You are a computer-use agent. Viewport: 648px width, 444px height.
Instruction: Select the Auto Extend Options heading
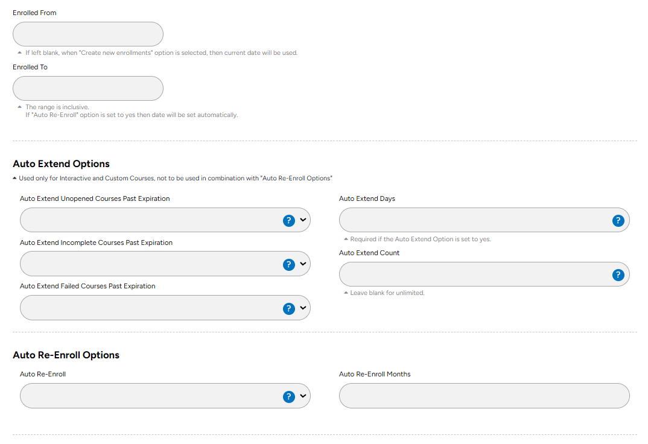tap(61, 164)
